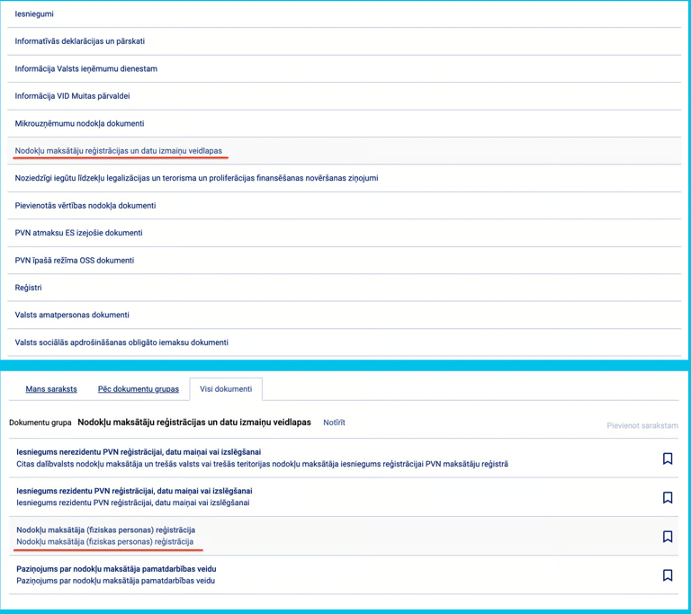Image resolution: width=691 pixels, height=614 pixels.
Task: Open Informatīvās deklarācijas un pārskati group
Action: (x=345, y=41)
